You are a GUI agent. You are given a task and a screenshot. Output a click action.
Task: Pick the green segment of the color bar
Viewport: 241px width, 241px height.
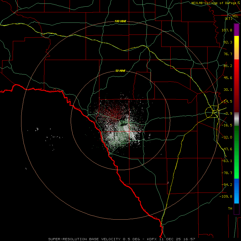pyautogui.click(x=236, y=152)
